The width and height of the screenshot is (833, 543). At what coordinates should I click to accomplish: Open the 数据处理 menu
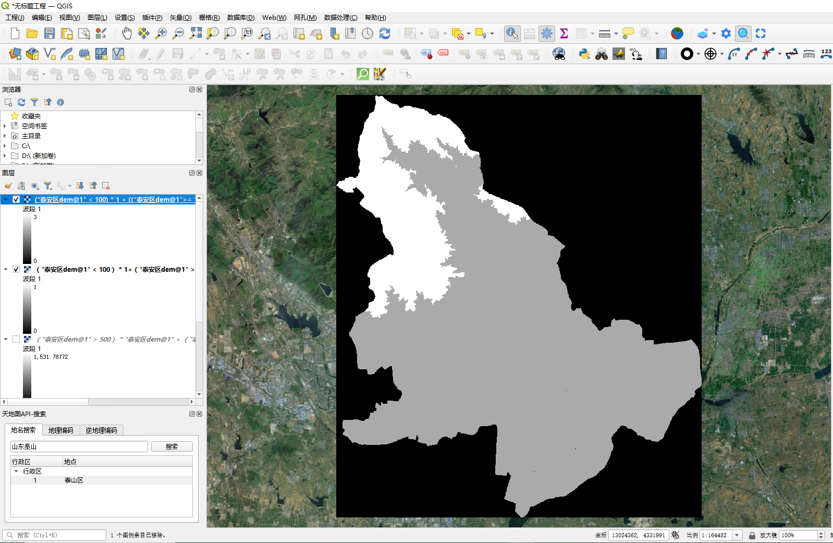(341, 17)
